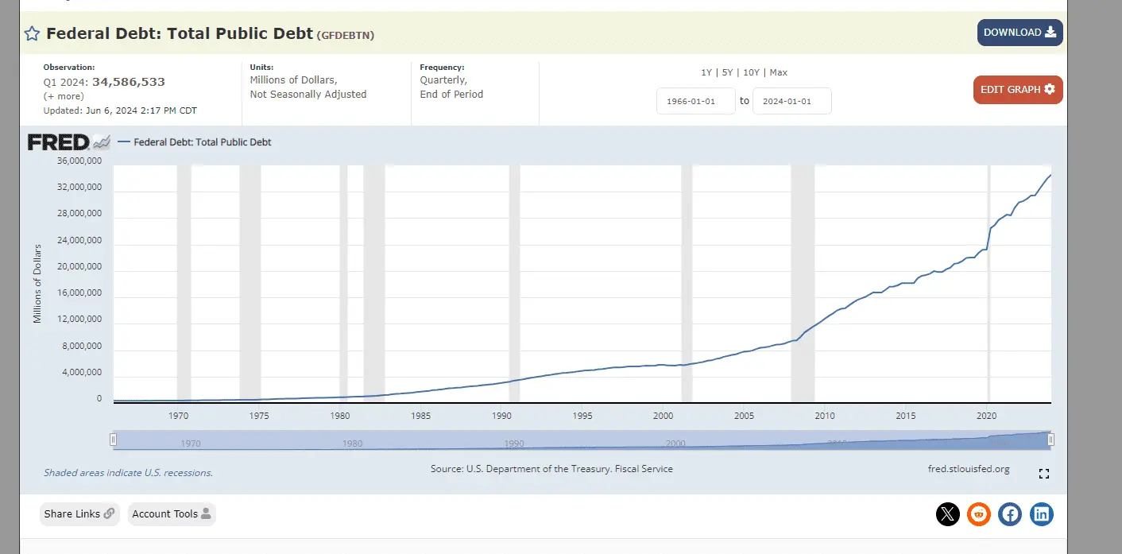Share chart on Facebook
The image size is (1122, 554).
1010,514
